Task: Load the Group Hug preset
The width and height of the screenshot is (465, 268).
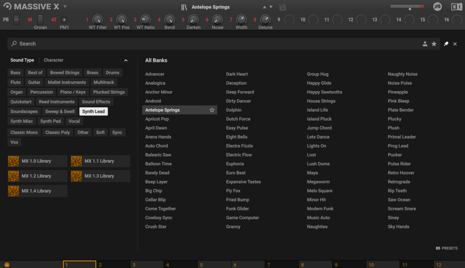Action: [x=318, y=74]
